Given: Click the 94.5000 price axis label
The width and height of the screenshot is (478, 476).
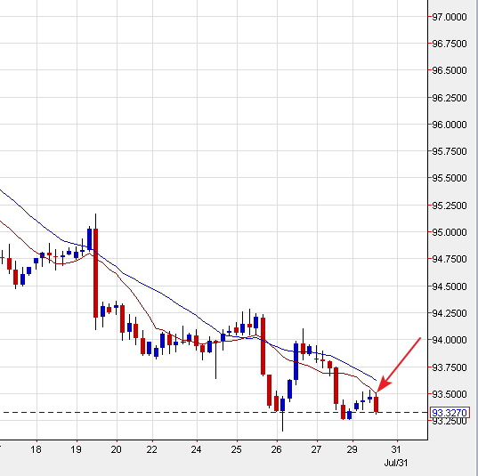Looking at the screenshot, I should (450, 286).
